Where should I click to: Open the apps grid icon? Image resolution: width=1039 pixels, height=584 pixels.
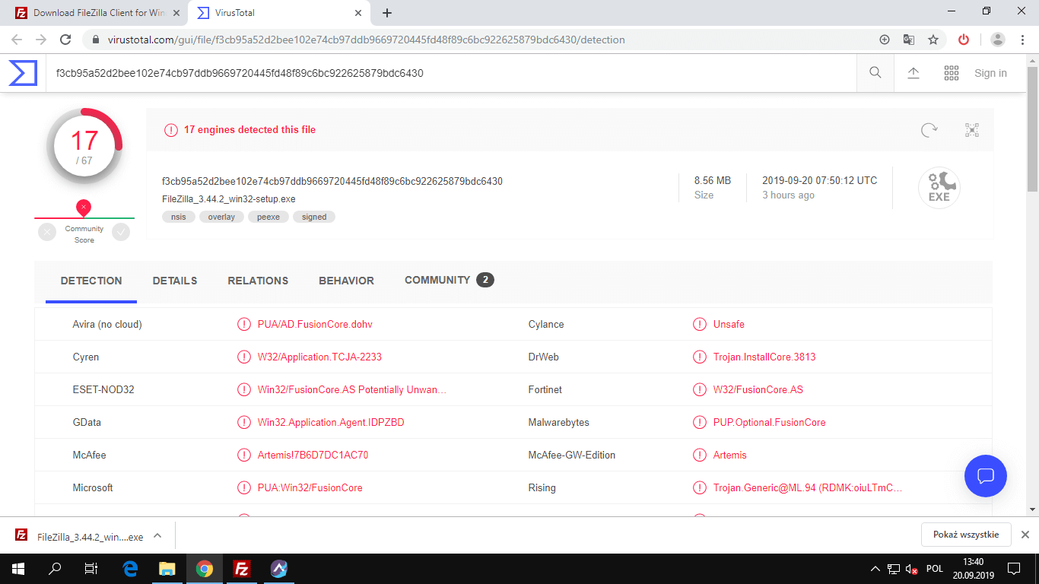952,73
